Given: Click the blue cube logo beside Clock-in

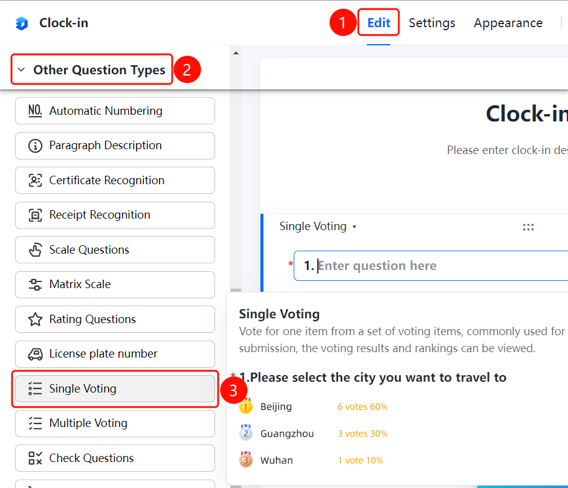Looking at the screenshot, I should coord(22,23).
